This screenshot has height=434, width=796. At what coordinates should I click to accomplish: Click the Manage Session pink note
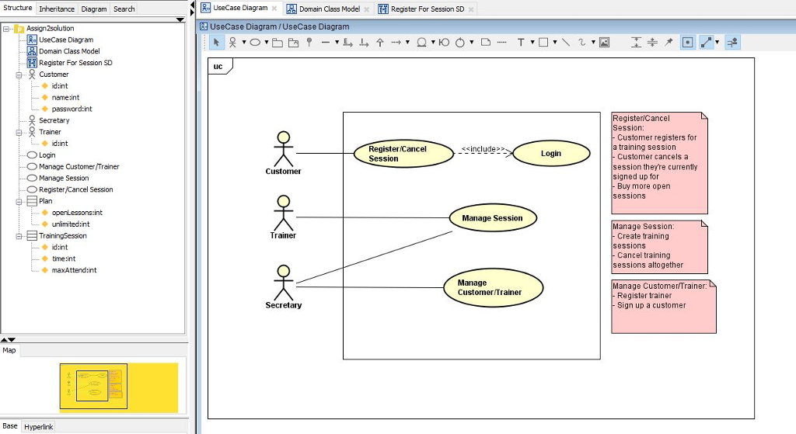(x=659, y=247)
